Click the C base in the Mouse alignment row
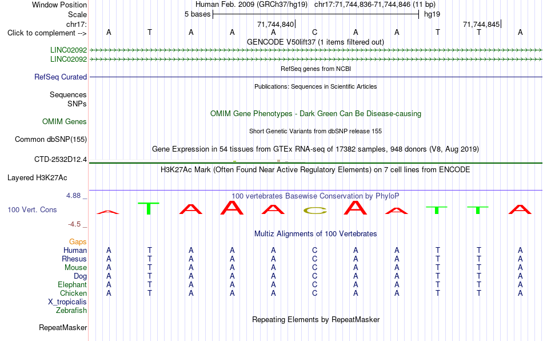The width and height of the screenshot is (543, 341). (x=314, y=268)
